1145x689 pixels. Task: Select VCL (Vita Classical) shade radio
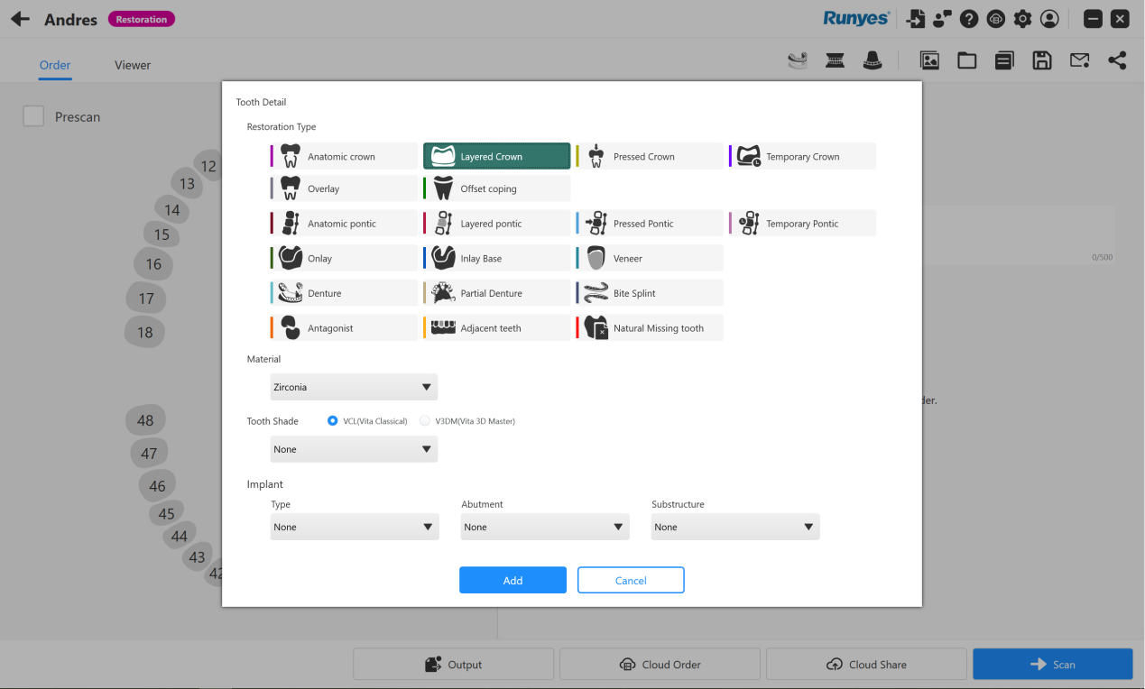pyautogui.click(x=334, y=421)
